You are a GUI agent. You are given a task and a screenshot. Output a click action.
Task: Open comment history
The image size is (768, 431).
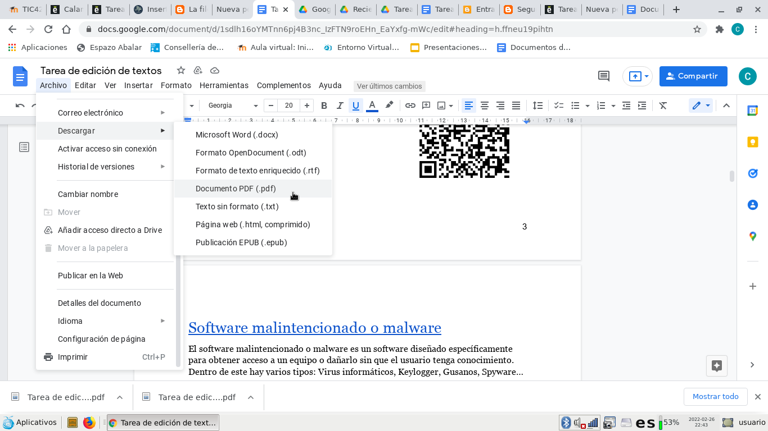pos(604,76)
